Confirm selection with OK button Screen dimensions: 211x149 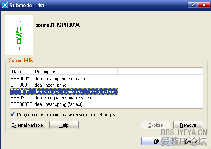(x=157, y=141)
